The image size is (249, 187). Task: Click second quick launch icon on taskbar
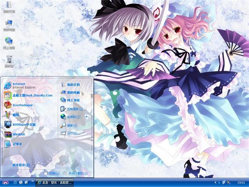21,182
